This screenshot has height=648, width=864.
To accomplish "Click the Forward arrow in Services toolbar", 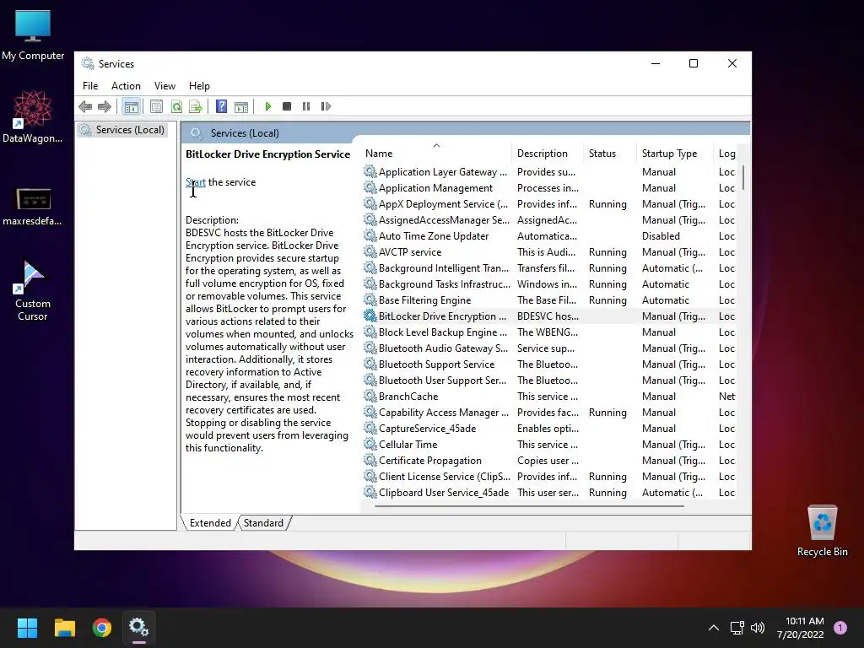I will point(105,106).
